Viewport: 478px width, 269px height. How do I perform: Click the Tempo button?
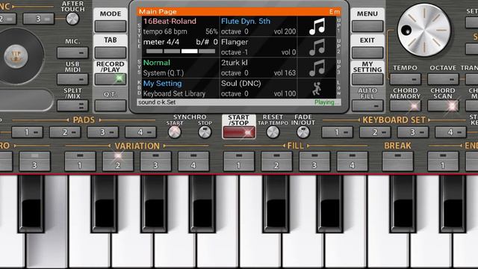(405, 79)
